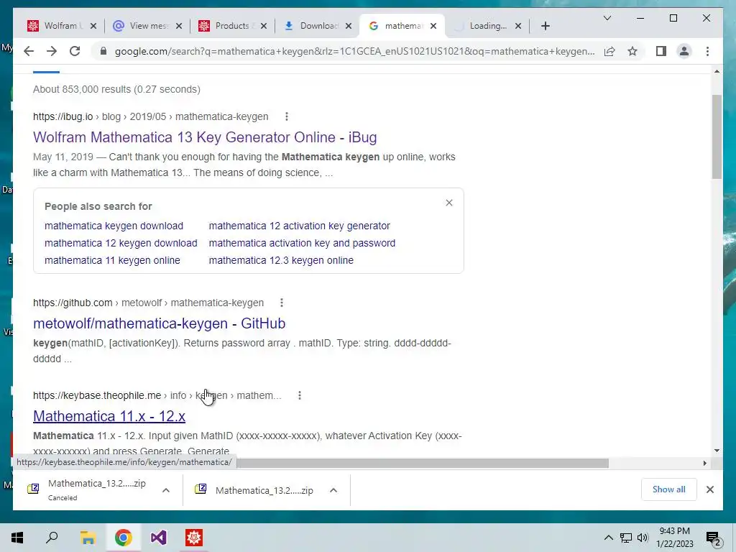
Task: Click scrollbar down arrow
Action: coord(717,451)
